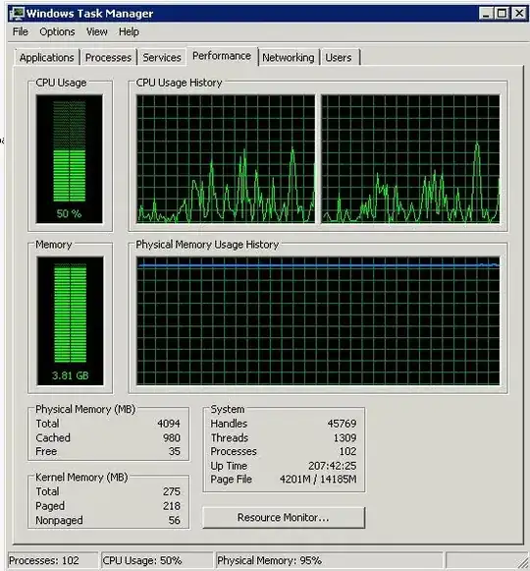This screenshot has height=571, width=530.
Task: Click the second CPU usage history graph
Action: [410, 159]
